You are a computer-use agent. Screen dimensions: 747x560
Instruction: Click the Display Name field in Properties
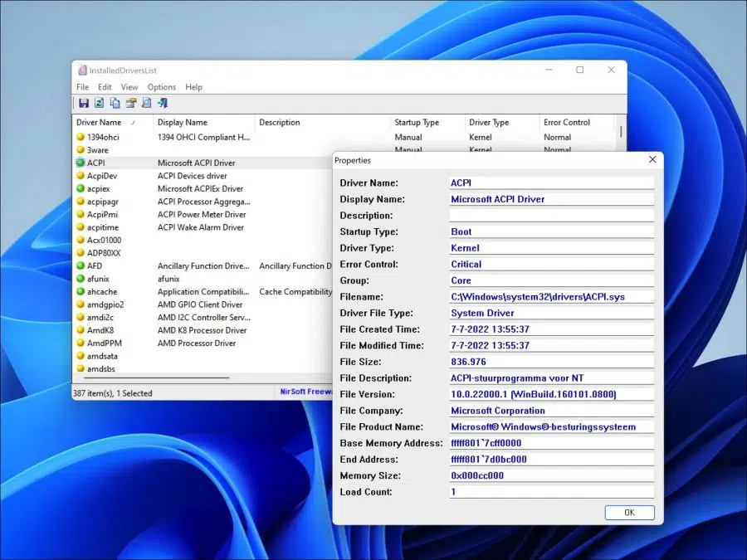click(x=552, y=199)
